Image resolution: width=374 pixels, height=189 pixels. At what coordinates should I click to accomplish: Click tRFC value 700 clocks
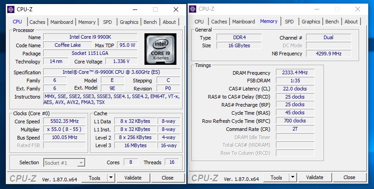295,121
